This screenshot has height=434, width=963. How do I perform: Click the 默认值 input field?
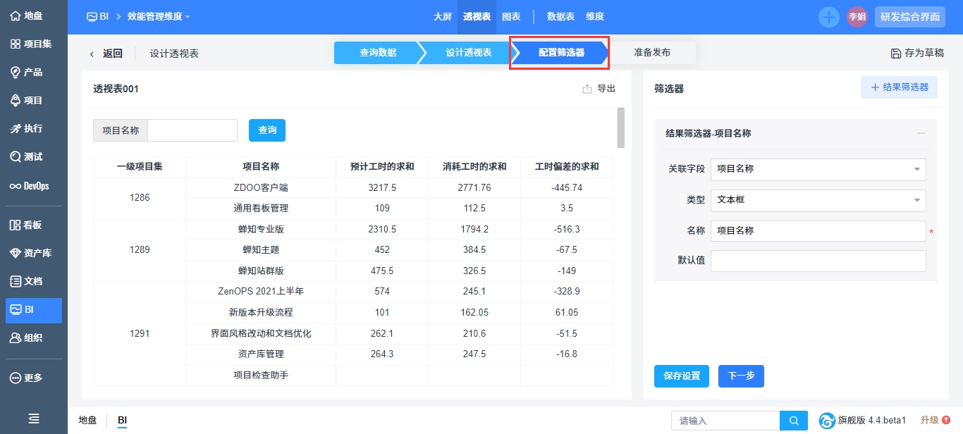click(x=818, y=261)
